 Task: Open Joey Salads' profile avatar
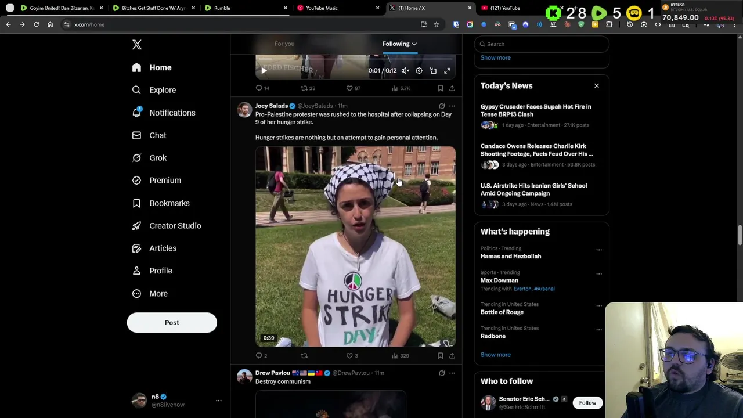[244, 110]
